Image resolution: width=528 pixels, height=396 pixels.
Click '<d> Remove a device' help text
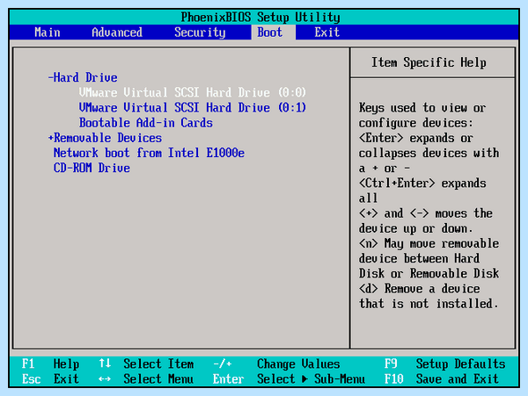419,289
